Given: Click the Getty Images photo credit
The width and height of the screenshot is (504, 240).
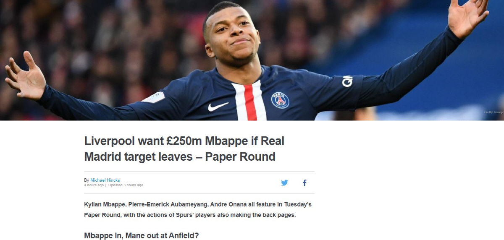Looking at the screenshot, I should [494, 112].
